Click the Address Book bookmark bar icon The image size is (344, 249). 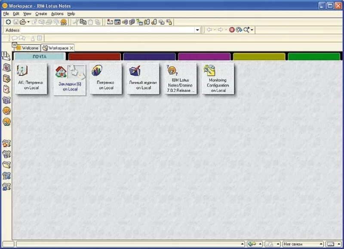(x=6, y=78)
